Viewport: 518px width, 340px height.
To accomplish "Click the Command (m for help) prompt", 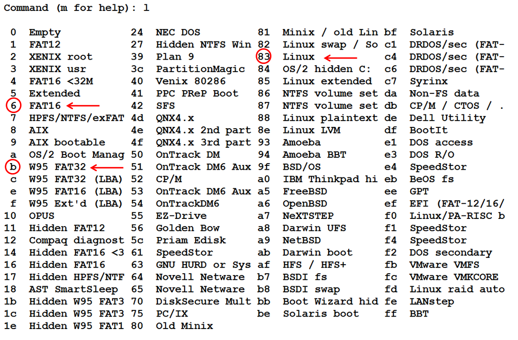I will click(x=76, y=8).
